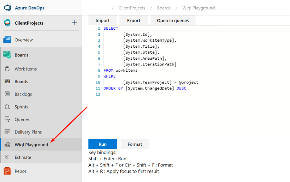Open the Repos hub label
290x182 pixels.
[21, 171]
